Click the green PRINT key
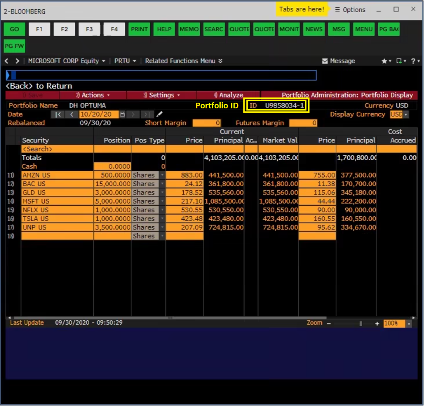 tap(139, 29)
